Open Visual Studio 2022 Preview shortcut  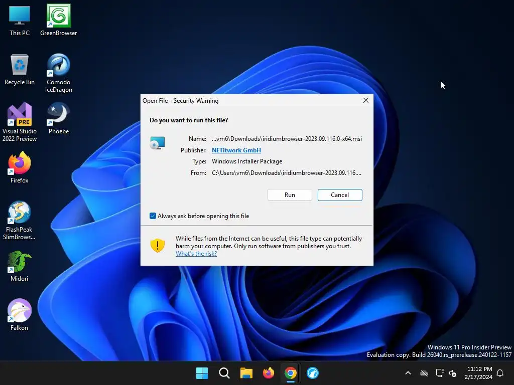tap(20, 122)
